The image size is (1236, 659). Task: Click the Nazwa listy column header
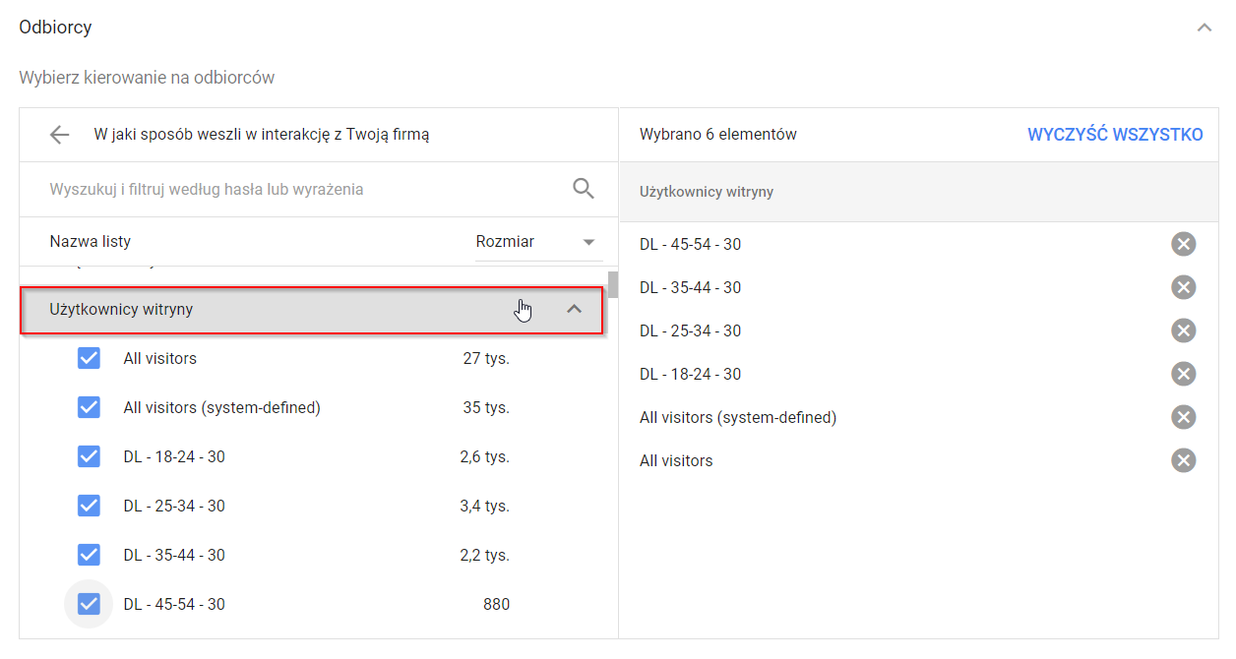pos(91,242)
